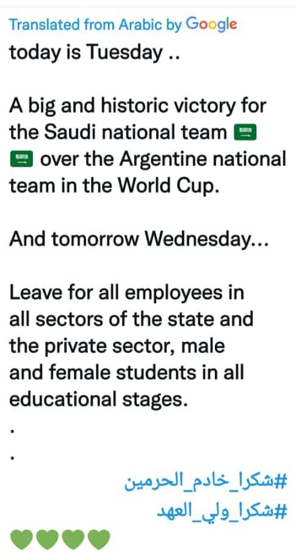Click the "A big and historic victory for" line
Screen dimensions: 296x553
[x=137, y=106]
